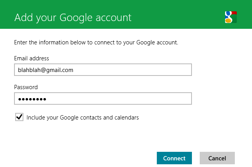
Task: Uncheck Include your Google contacts and calendars
Action: [19, 117]
